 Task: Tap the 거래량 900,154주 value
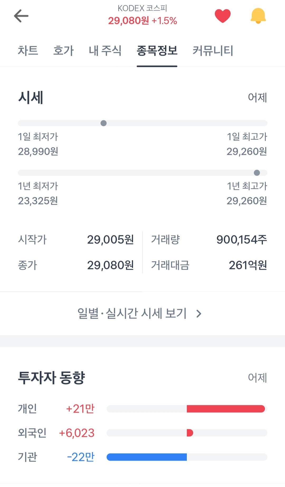[242, 240]
